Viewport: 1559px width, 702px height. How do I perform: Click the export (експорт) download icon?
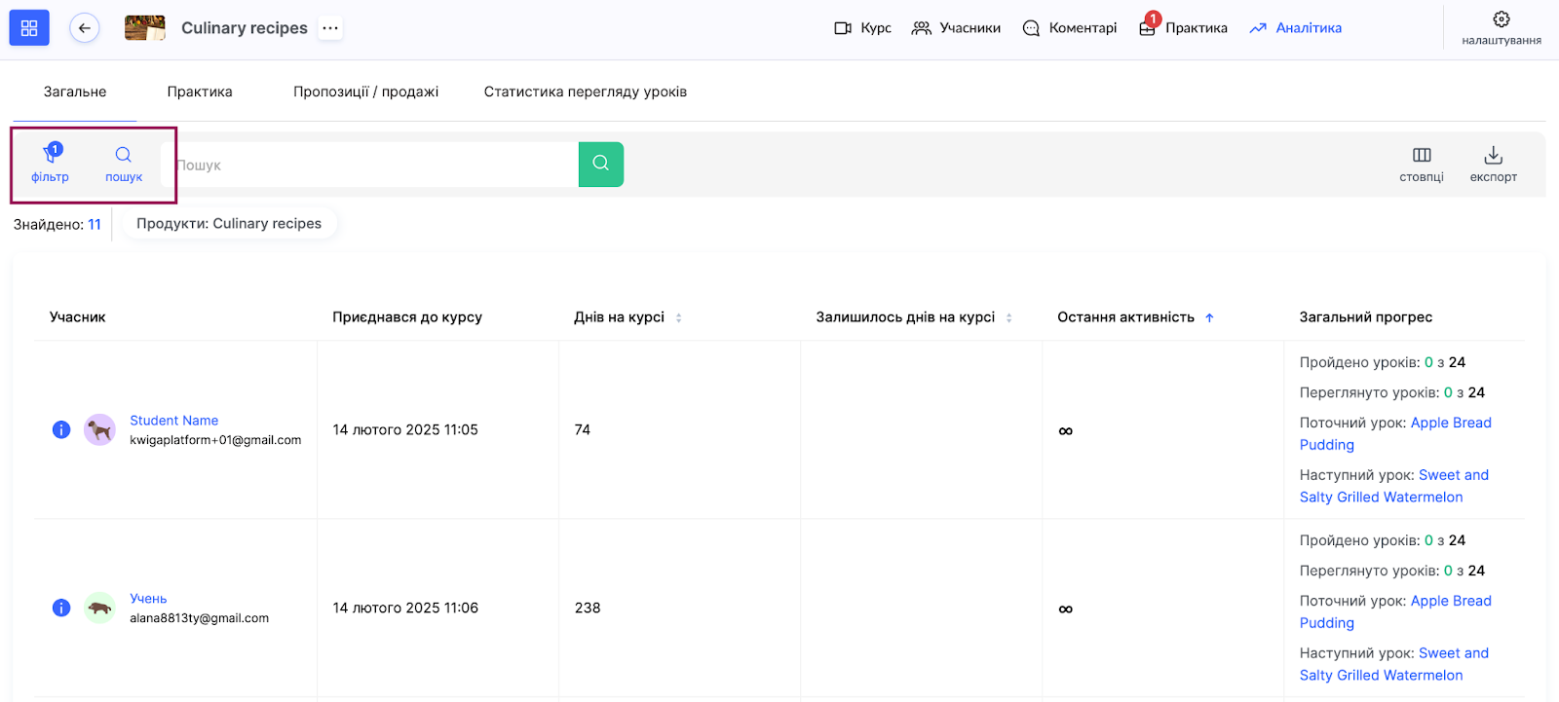1493,156
